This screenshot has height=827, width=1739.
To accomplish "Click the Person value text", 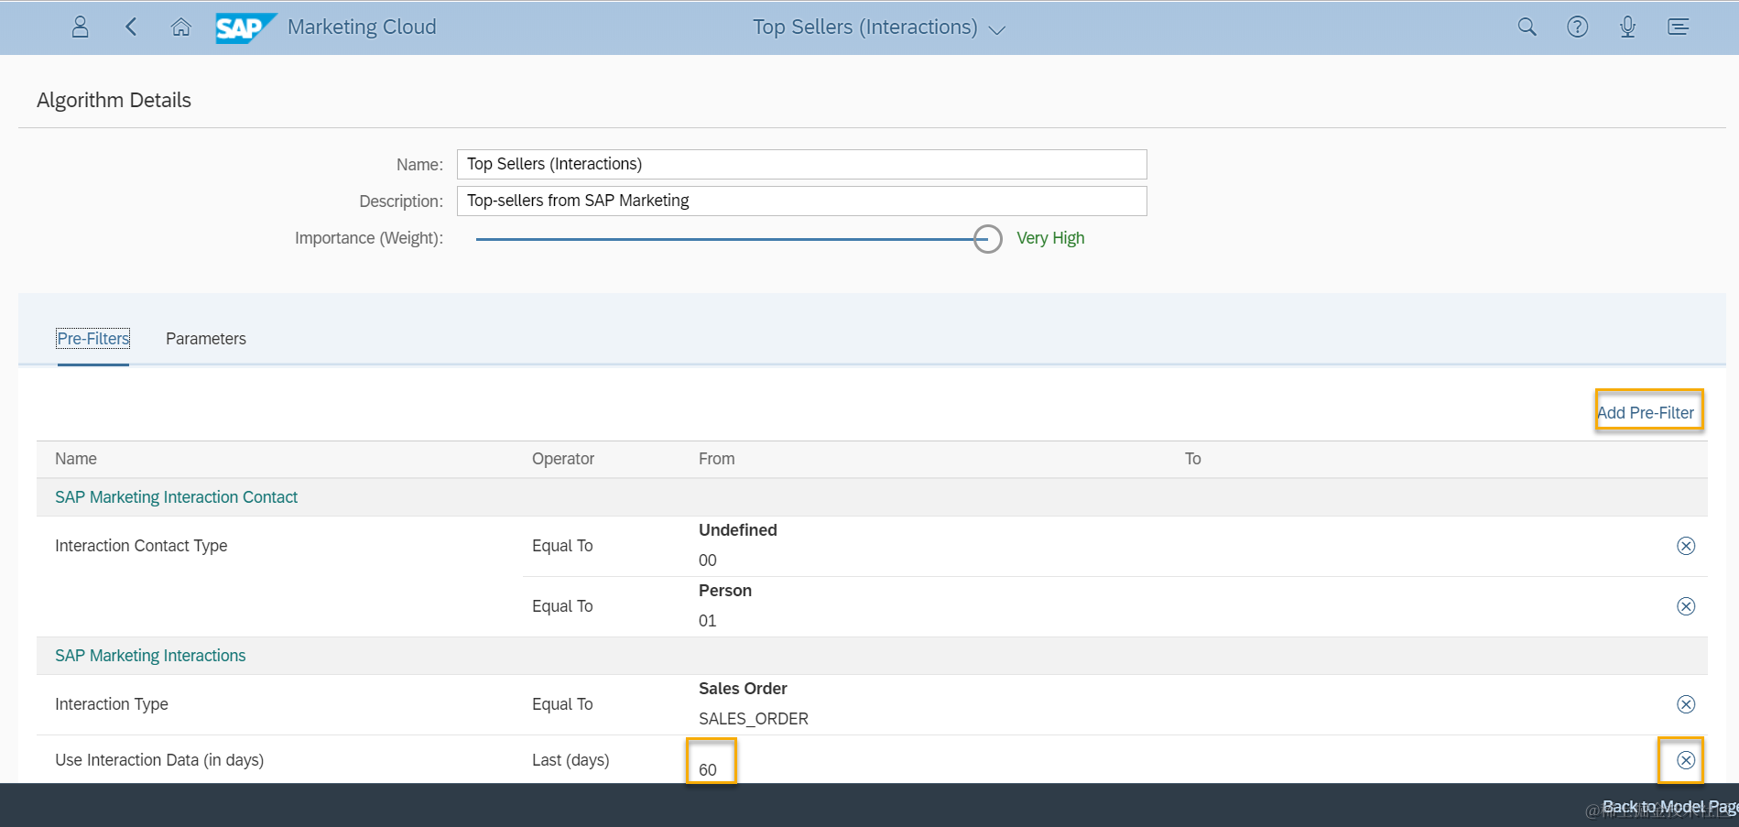I will (725, 591).
